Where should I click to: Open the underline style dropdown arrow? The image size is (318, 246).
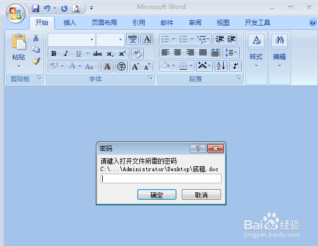pyautogui.click(x=87, y=54)
